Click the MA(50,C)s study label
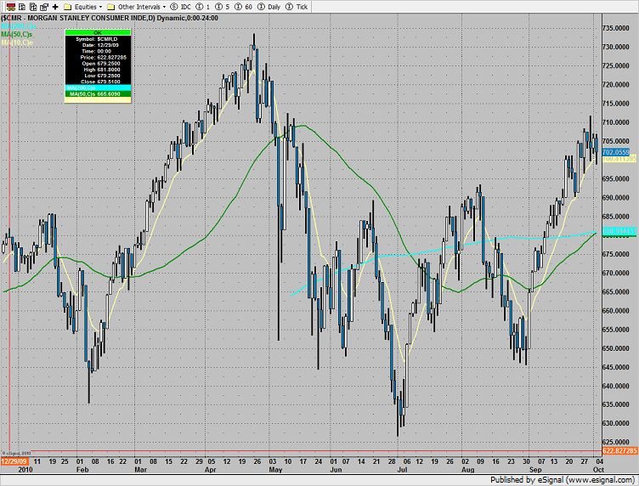Image resolution: width=639 pixels, height=486 pixels. coord(17,34)
